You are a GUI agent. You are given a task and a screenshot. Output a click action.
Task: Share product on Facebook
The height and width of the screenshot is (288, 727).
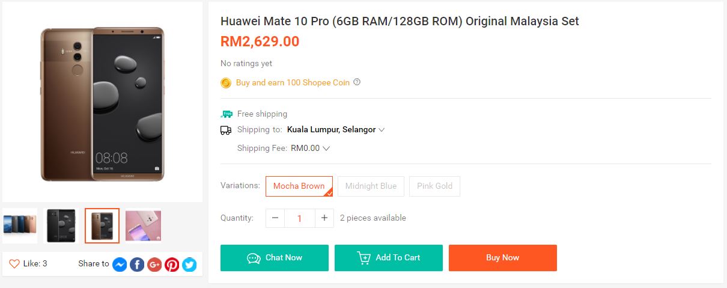coord(137,264)
